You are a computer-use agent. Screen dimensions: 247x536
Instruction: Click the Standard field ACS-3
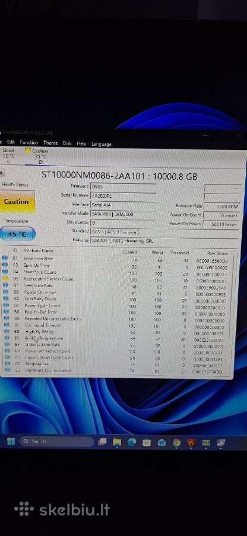[x=163, y=232]
